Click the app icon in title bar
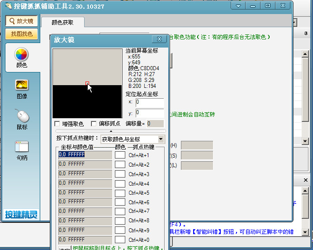The width and height of the screenshot is (313, 250). (9, 6)
